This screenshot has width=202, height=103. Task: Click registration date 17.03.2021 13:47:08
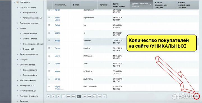pyautogui.click(x=118, y=34)
